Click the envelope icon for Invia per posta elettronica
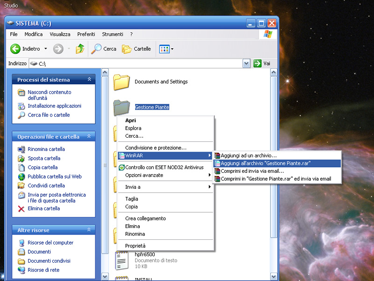Screen dimensions: 374x281 22,195
